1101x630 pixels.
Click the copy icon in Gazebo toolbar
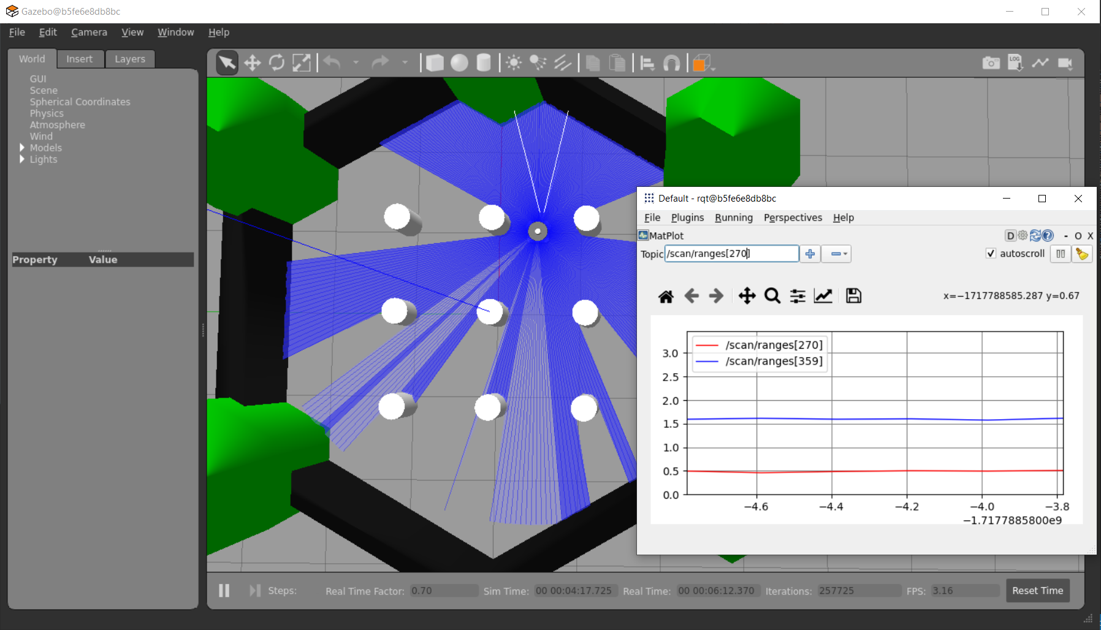[593, 63]
